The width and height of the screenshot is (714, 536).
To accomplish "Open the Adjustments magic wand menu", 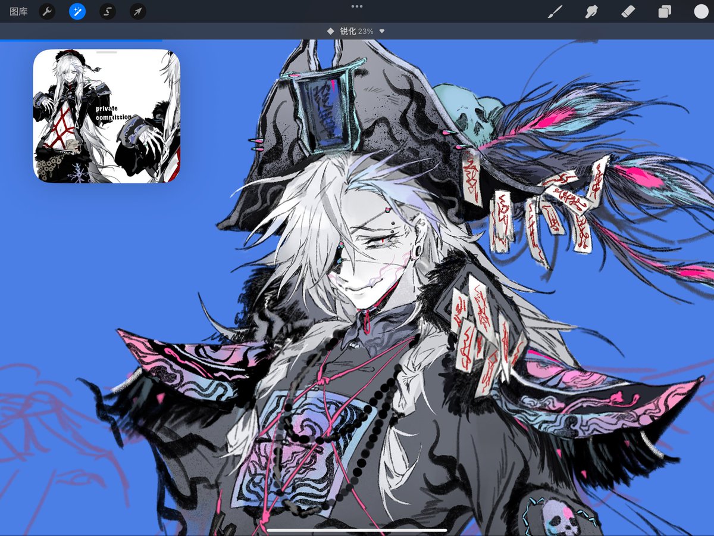I will [x=77, y=11].
